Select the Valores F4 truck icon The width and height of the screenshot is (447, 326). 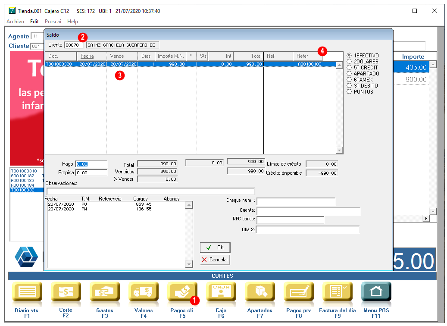point(143,292)
